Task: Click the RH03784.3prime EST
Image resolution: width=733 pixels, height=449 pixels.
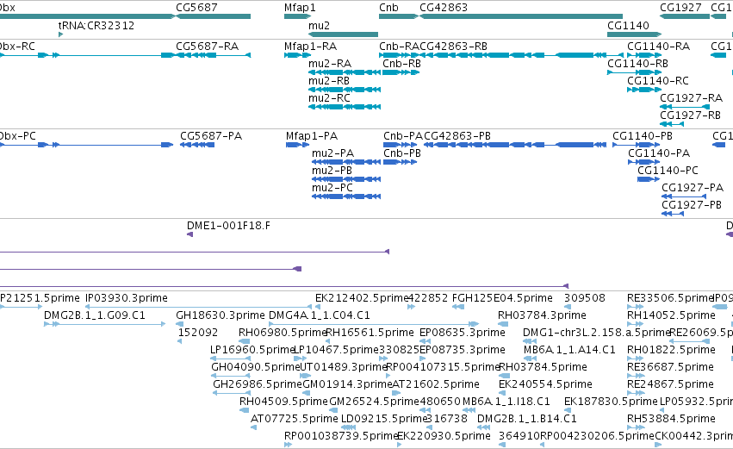Action: click(x=503, y=324)
